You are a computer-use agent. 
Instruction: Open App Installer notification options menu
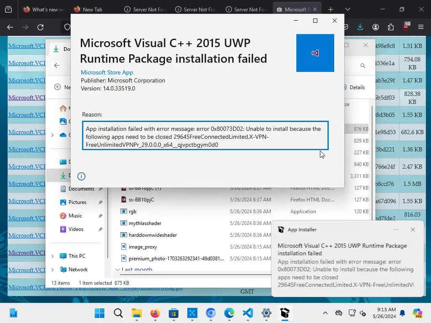coord(396,230)
